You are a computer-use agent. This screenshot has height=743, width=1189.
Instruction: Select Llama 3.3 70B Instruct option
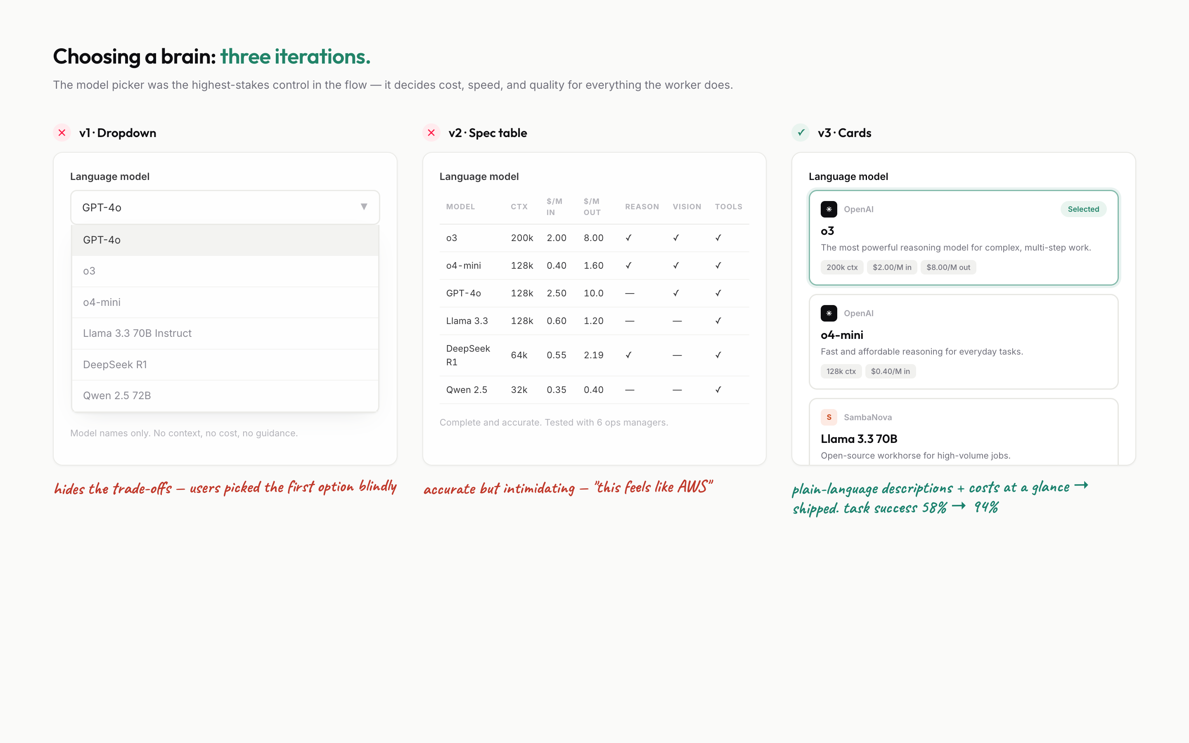pyautogui.click(x=225, y=333)
